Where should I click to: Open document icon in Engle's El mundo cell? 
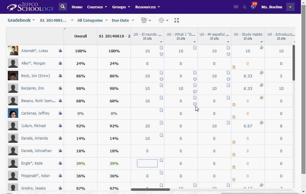(161, 160)
